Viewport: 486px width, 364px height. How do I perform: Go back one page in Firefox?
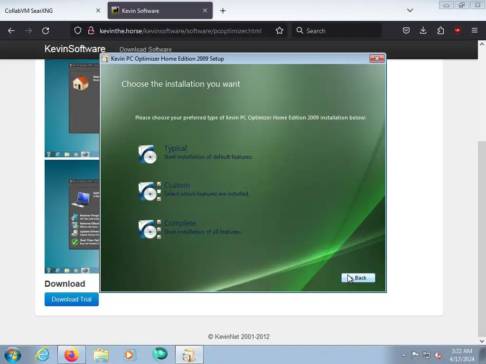click(11, 31)
